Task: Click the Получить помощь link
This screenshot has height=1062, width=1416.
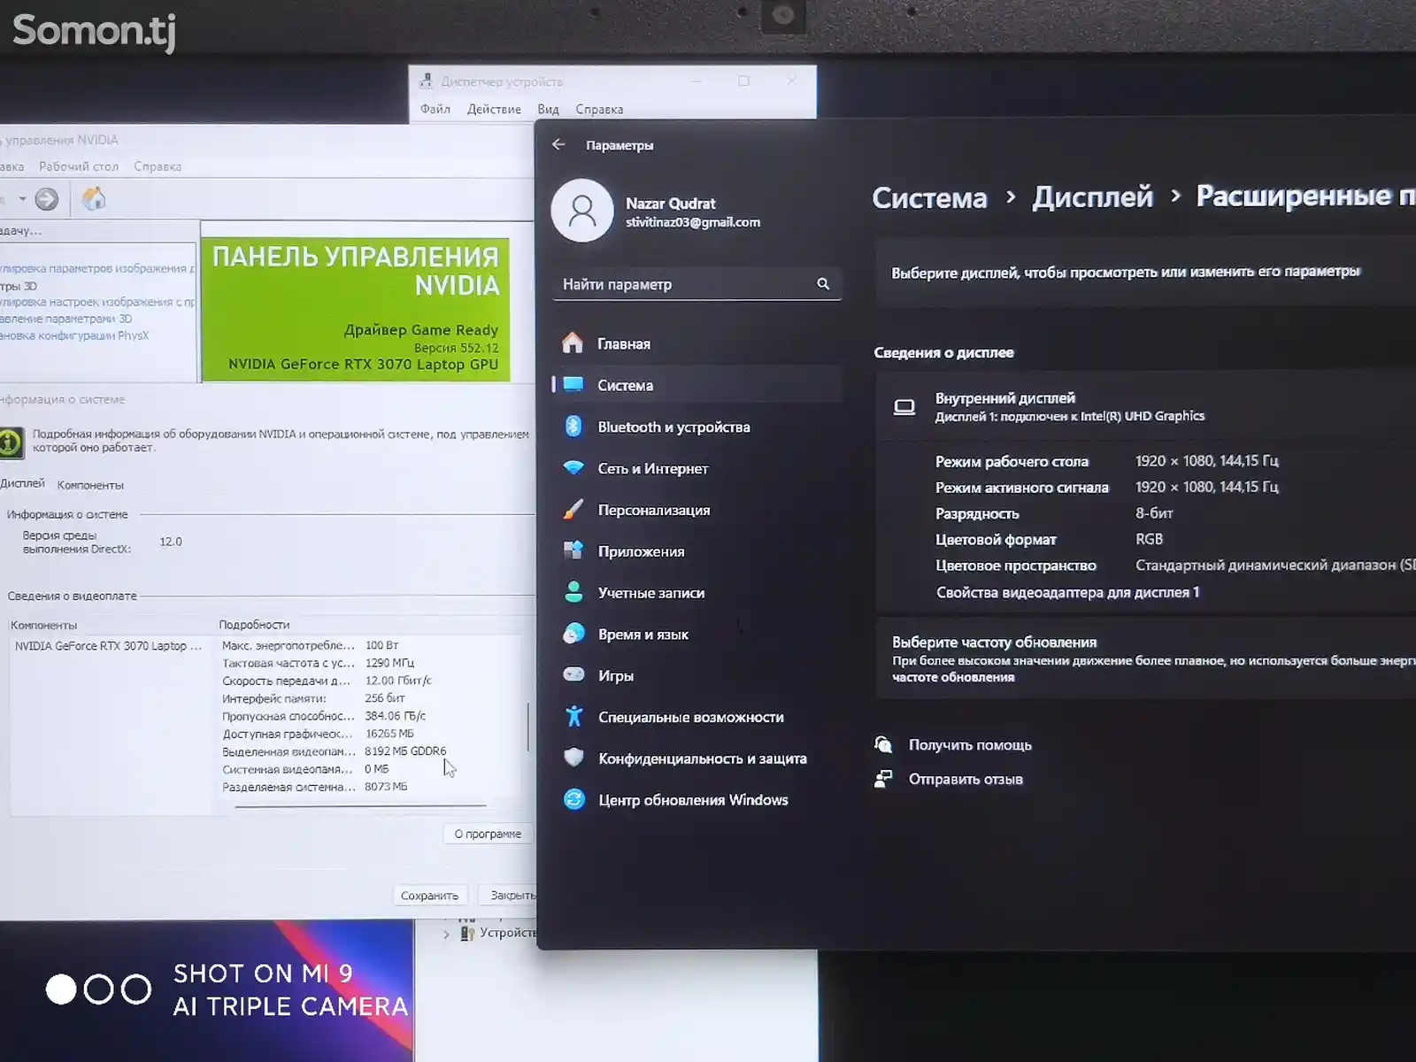Action: coord(970,744)
